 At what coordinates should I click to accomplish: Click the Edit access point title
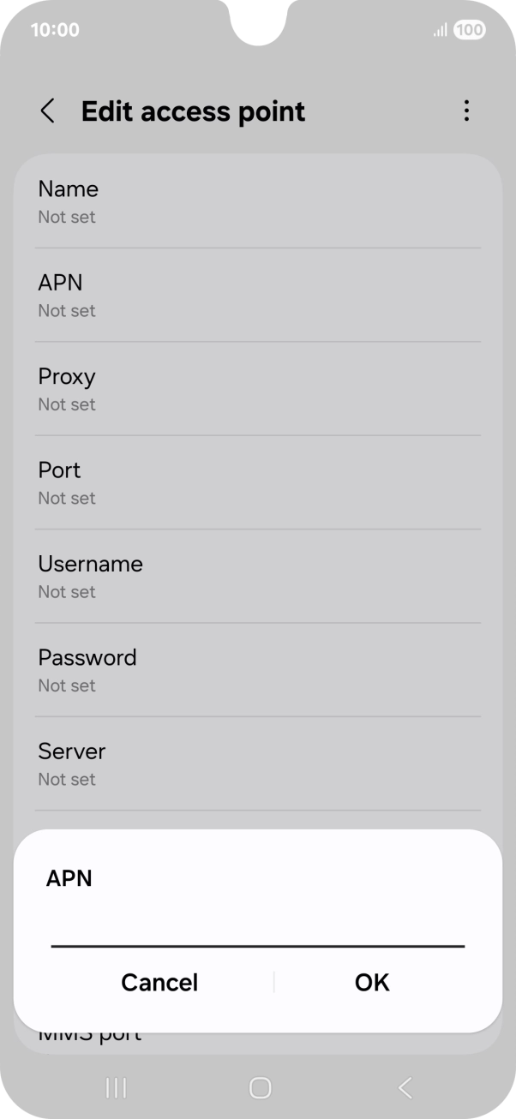pyautogui.click(x=193, y=111)
